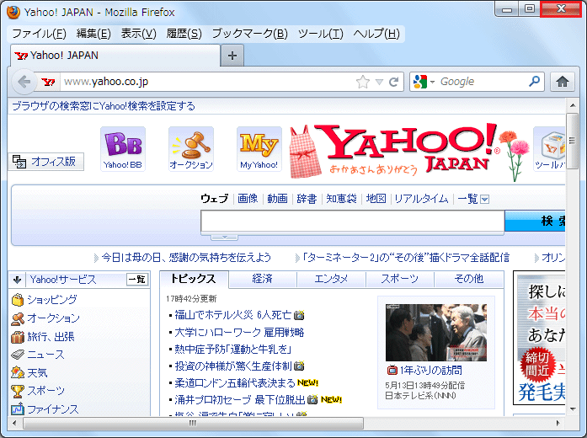Choose the リアルタイム search link
The height and width of the screenshot is (438, 587).
point(421,199)
